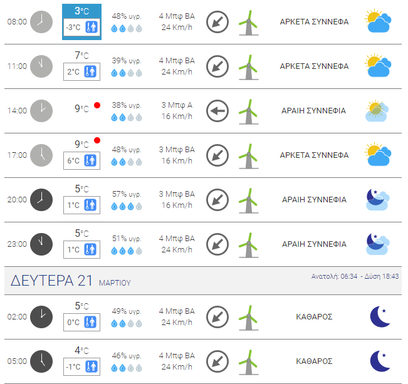Click the feels-like thermometer icon at 11:00

[x=90, y=71]
